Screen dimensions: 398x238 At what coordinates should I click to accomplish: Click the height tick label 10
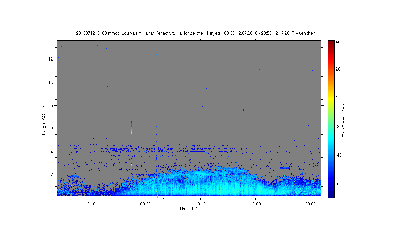[x=51, y=82]
